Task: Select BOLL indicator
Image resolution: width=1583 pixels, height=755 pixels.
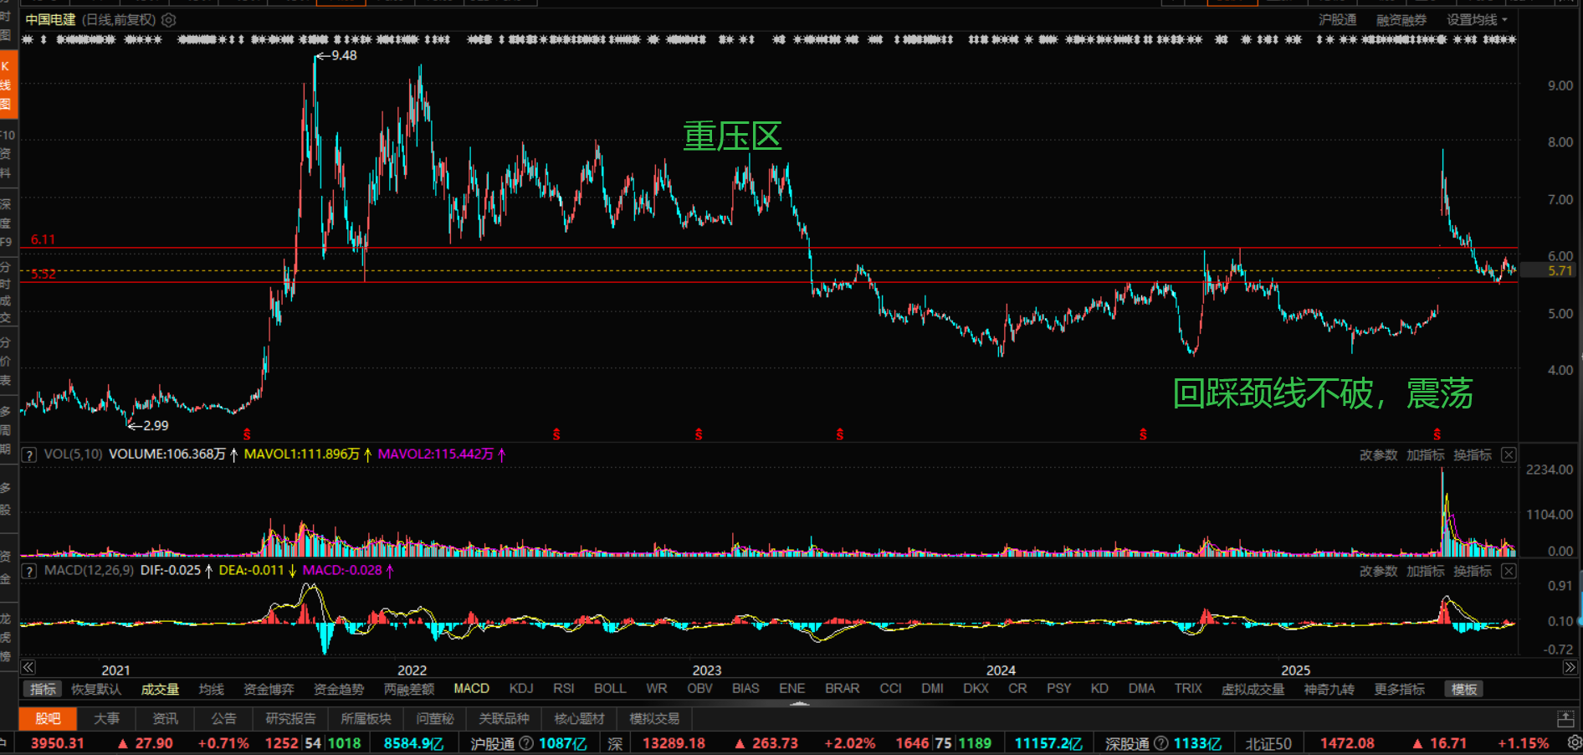Action: (610, 688)
